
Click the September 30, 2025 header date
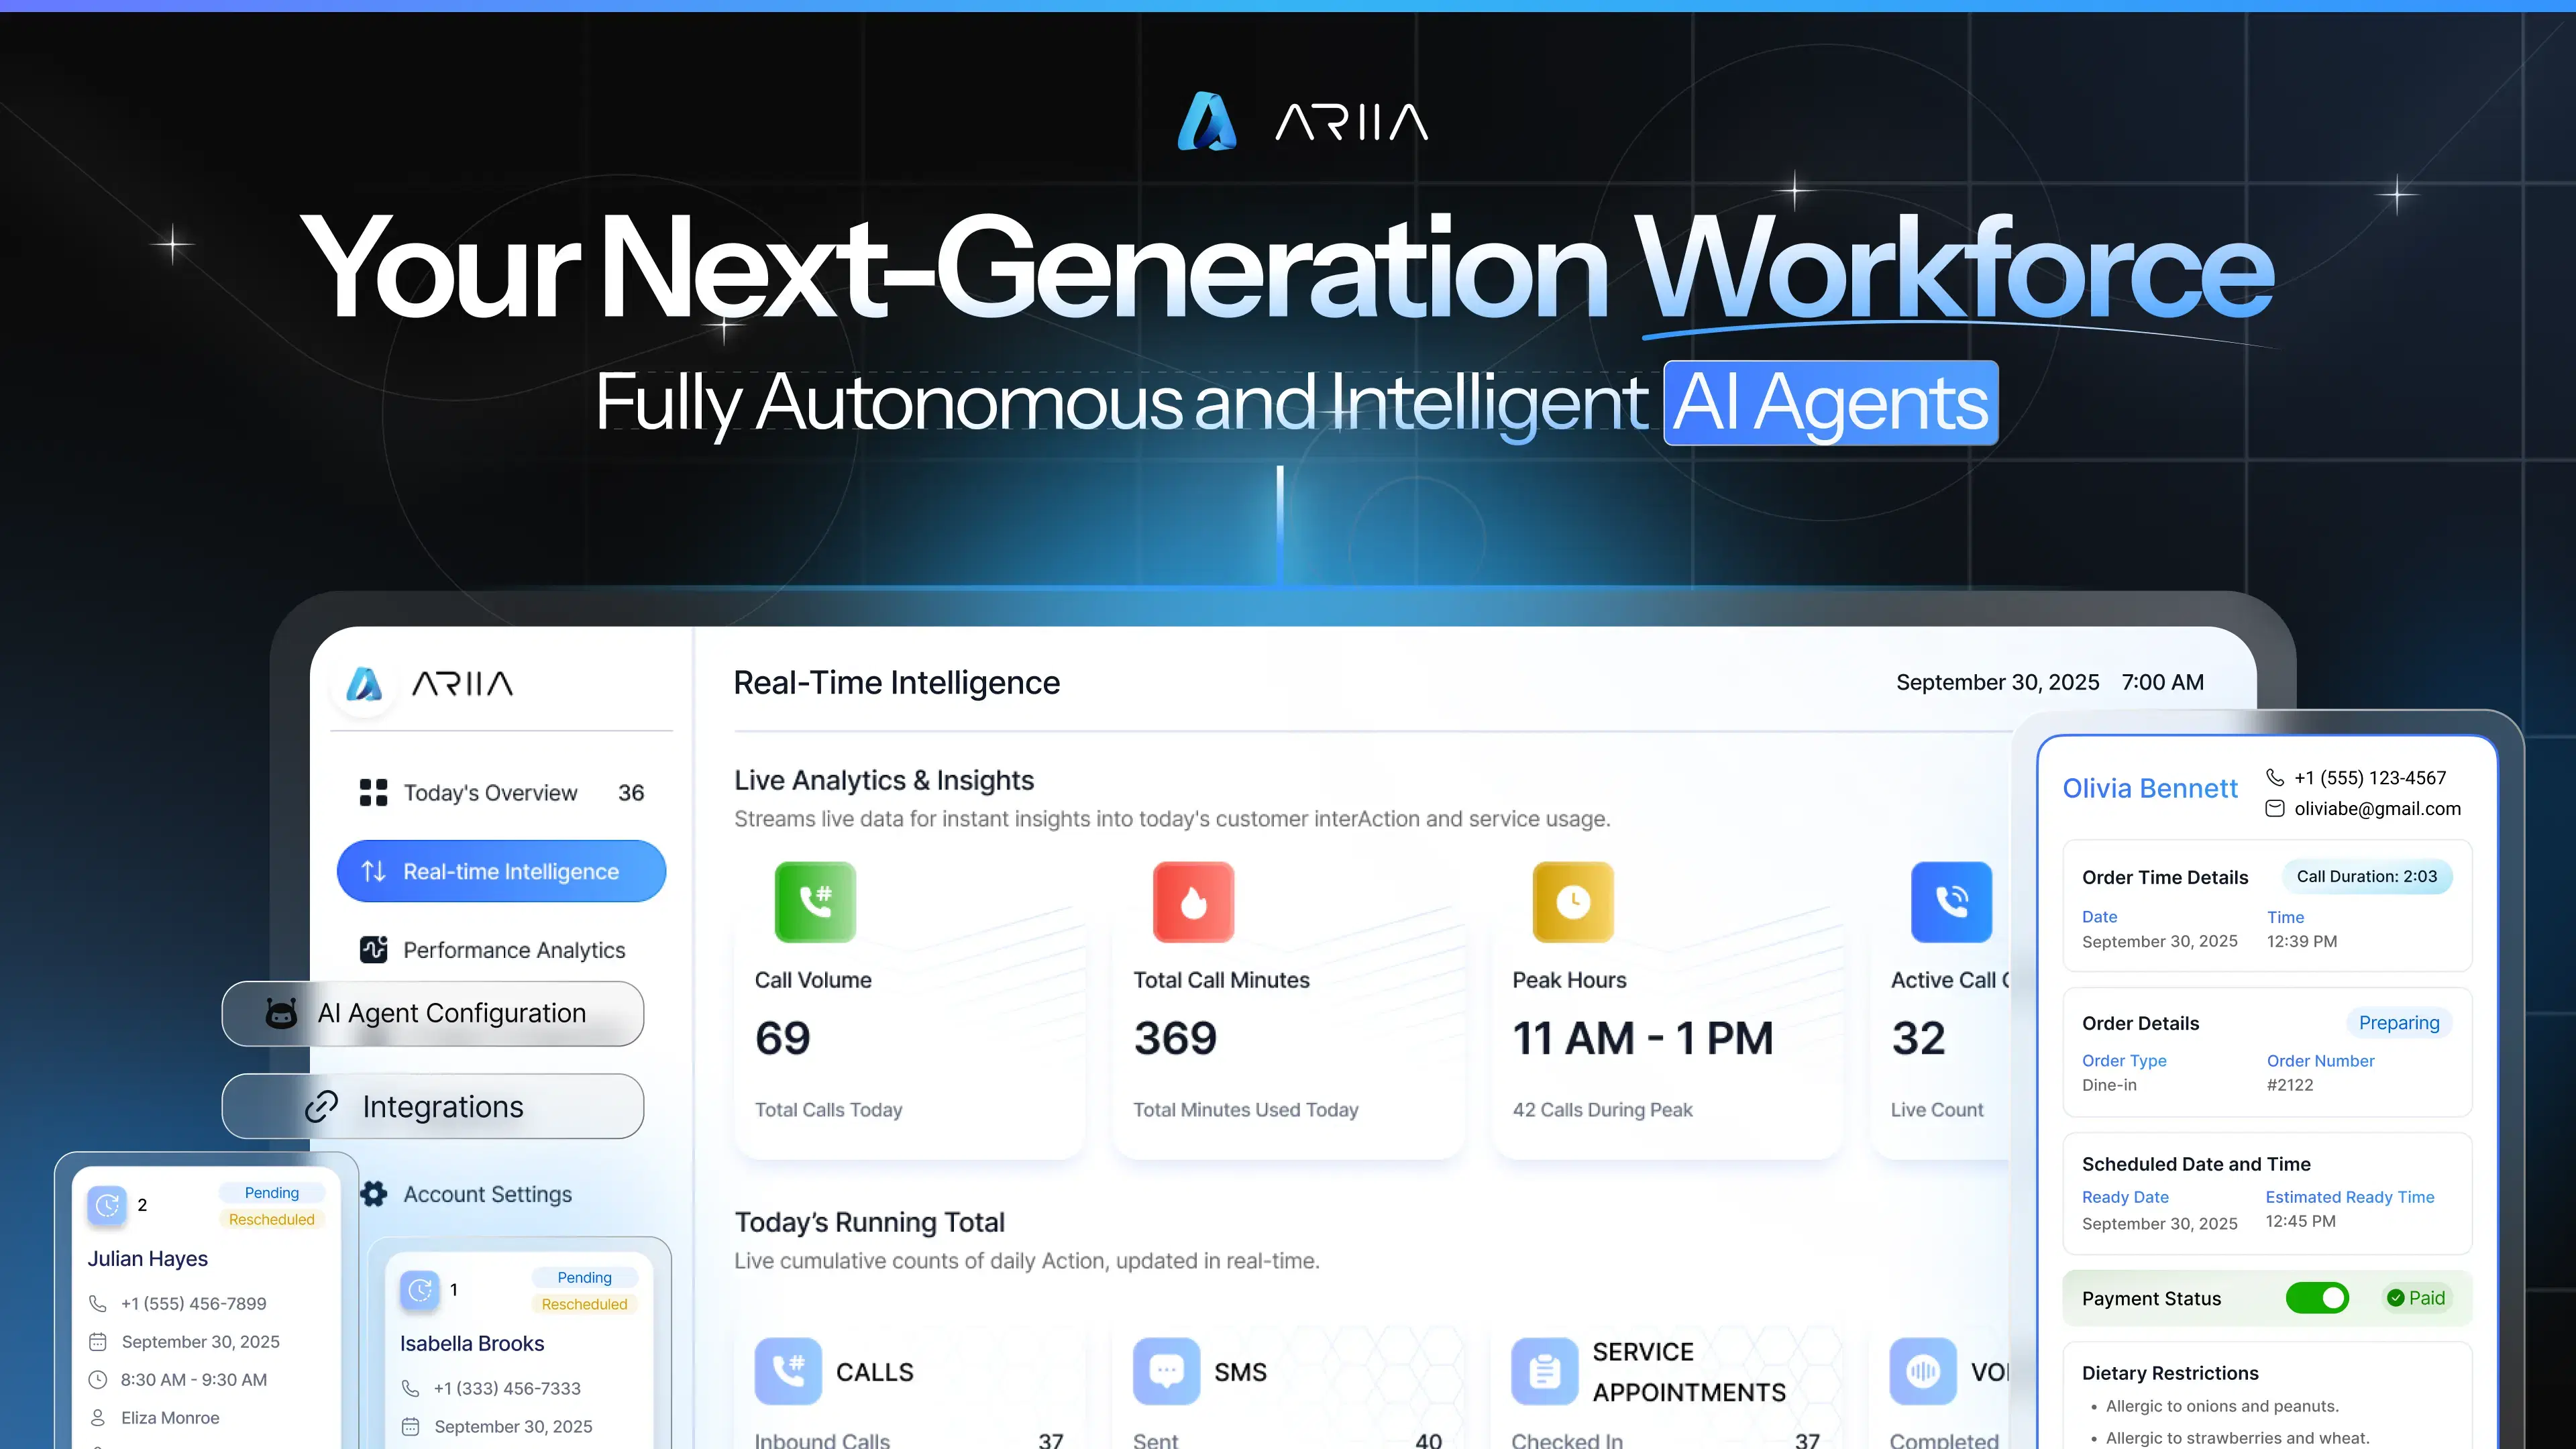[x=1998, y=682]
